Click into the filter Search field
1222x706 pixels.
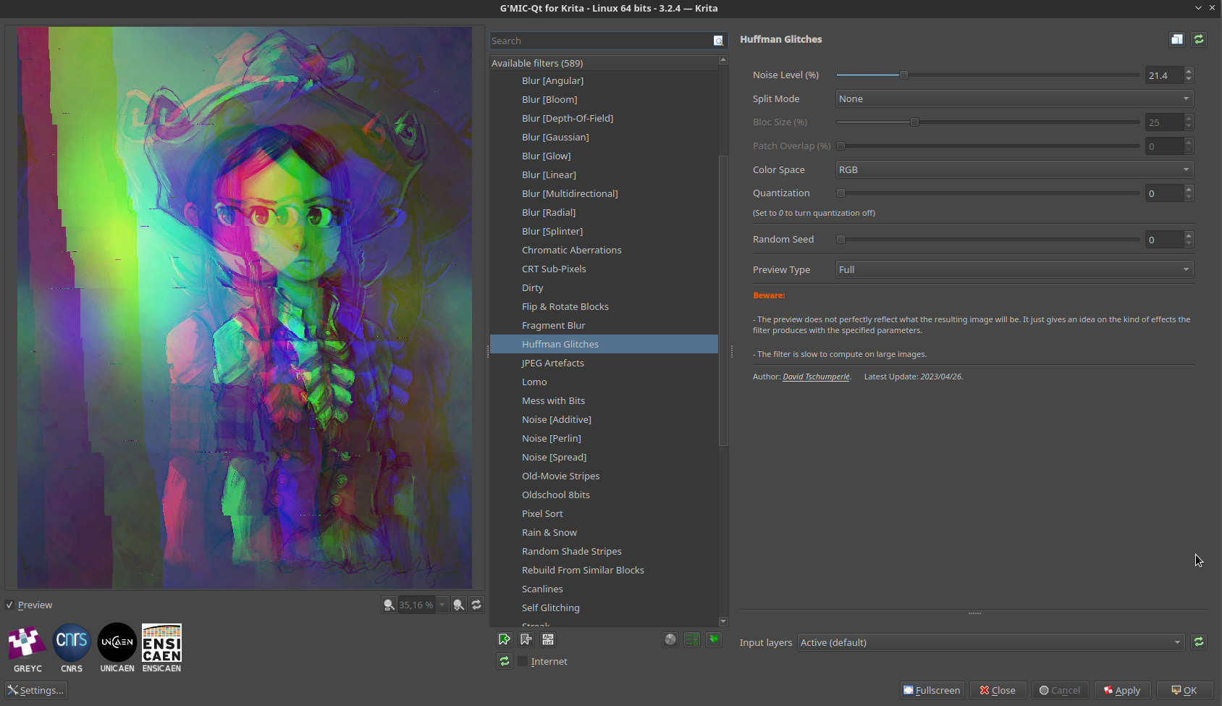pyautogui.click(x=601, y=41)
